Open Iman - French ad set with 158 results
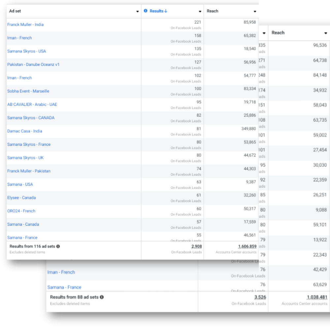The width and height of the screenshot is (330, 330). [x=19, y=38]
